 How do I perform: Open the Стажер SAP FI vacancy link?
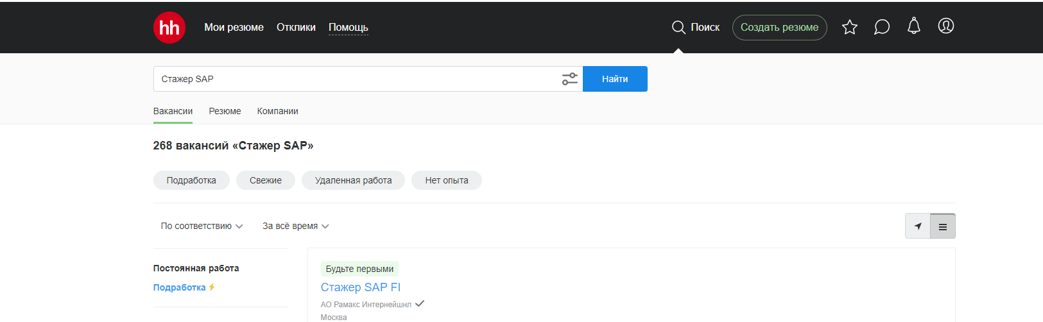tap(360, 287)
